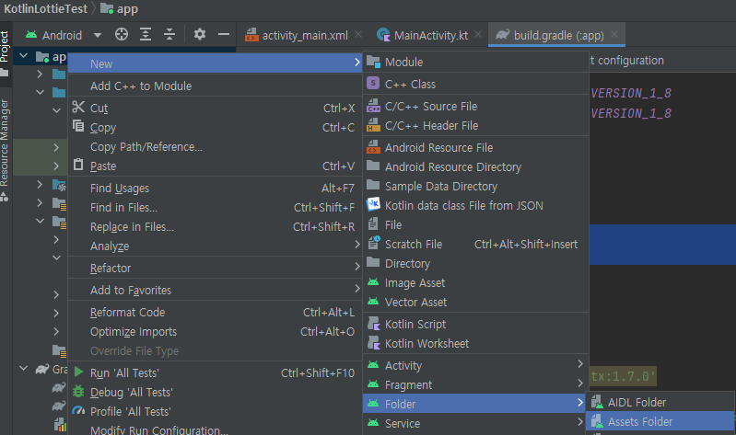
Task: Close the MainActivity.kt tab
Action: (478, 34)
